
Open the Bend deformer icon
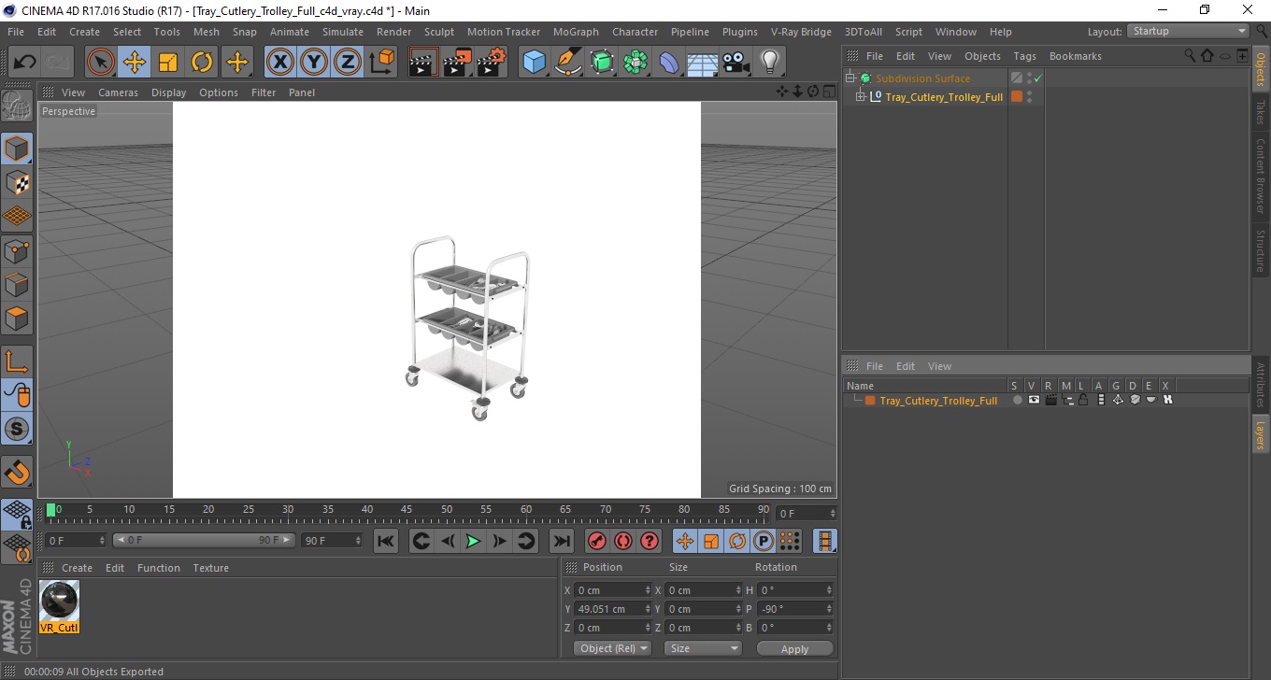669,63
